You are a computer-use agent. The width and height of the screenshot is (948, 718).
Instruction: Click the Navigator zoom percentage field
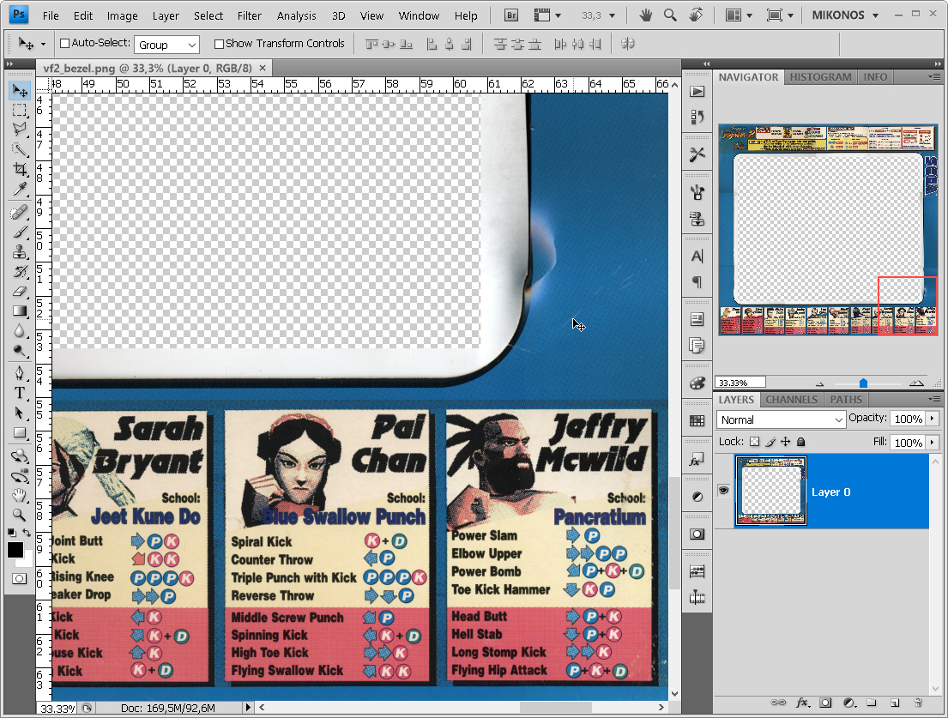click(x=740, y=383)
